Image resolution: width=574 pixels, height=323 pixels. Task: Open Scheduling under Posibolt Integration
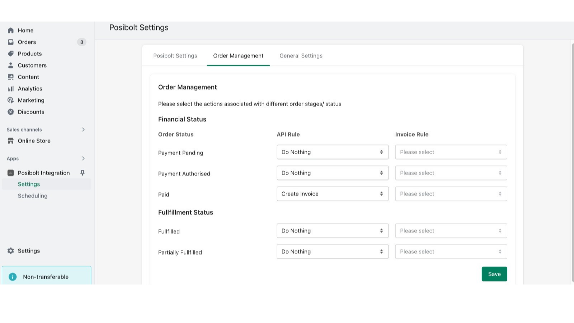click(x=33, y=196)
